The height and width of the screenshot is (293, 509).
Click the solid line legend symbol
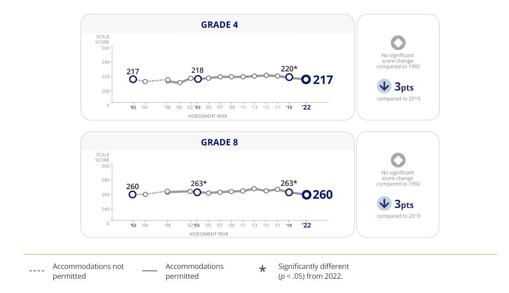point(150,271)
